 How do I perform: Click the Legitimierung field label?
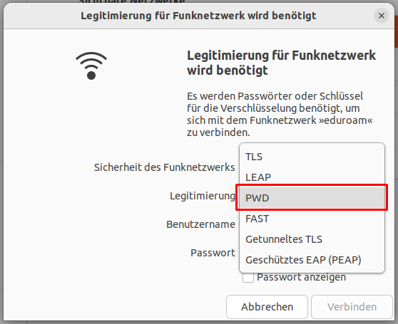[203, 196]
